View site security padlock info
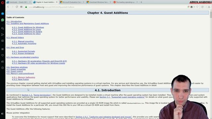Image resolution: width=212 pixels, height=119 pixels. point(26,7)
